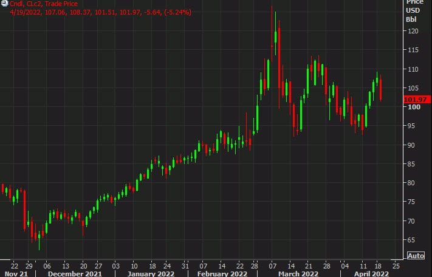Click the Price USD Bbl axis title

click(413, 10)
